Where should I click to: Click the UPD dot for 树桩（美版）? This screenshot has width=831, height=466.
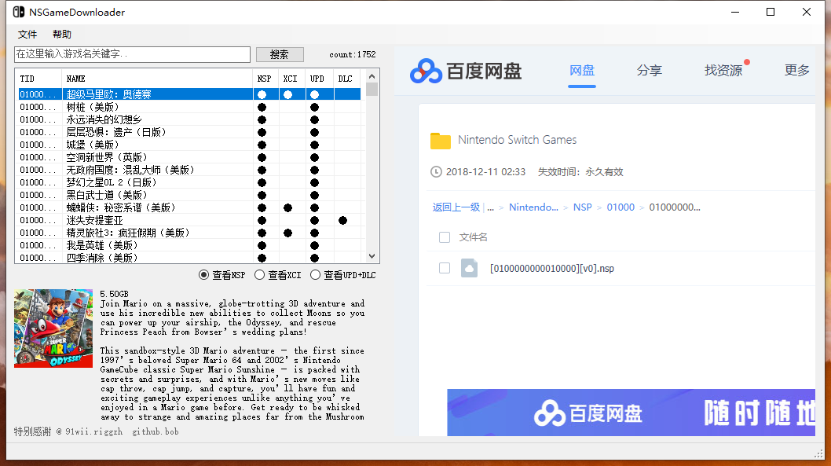[315, 107]
